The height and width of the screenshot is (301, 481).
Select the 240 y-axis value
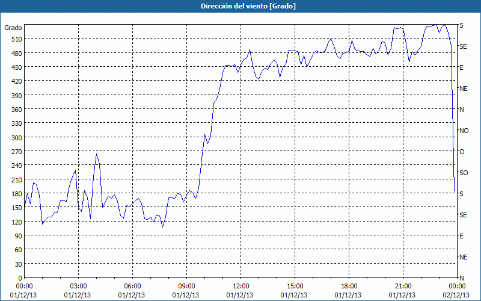tap(17, 166)
